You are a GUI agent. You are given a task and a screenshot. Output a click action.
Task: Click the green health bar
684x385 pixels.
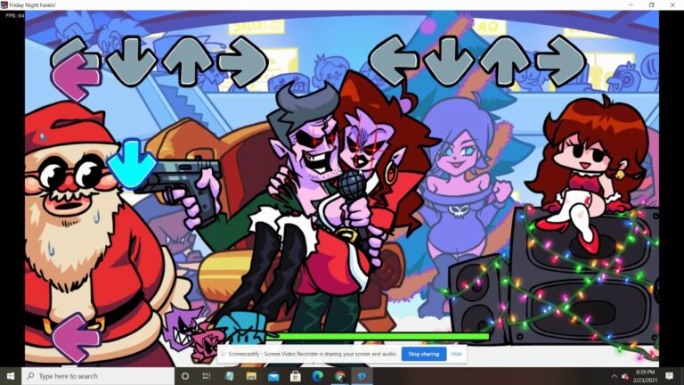point(378,337)
